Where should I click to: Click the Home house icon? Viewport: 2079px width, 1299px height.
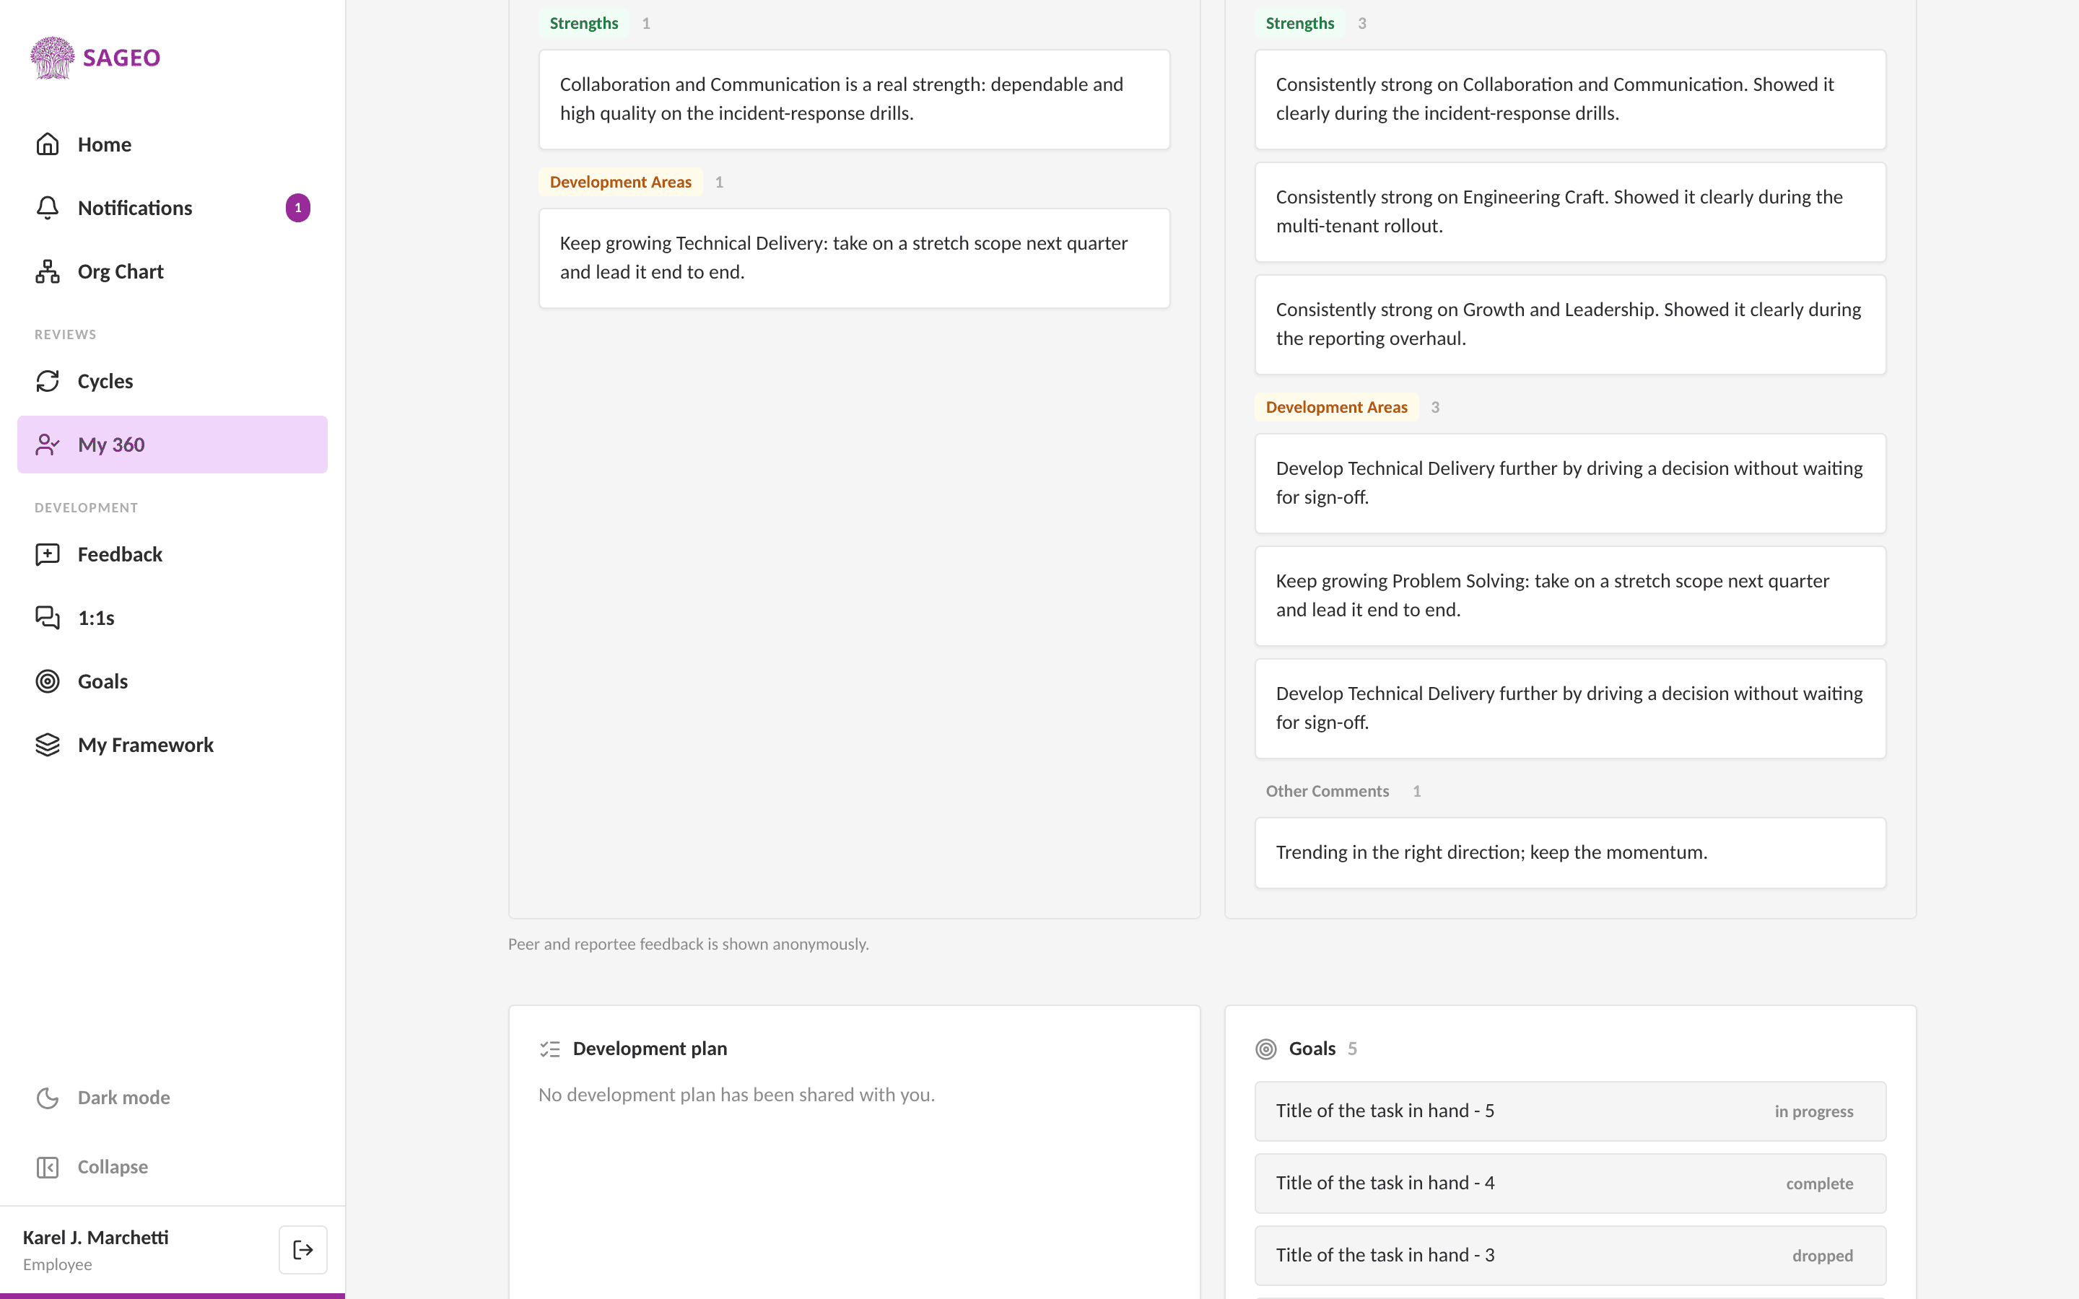pyautogui.click(x=47, y=144)
